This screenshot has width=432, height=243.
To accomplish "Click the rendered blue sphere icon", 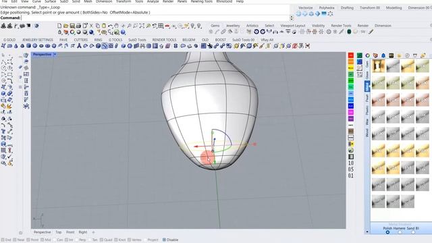I will pyautogui.click(x=91, y=32).
